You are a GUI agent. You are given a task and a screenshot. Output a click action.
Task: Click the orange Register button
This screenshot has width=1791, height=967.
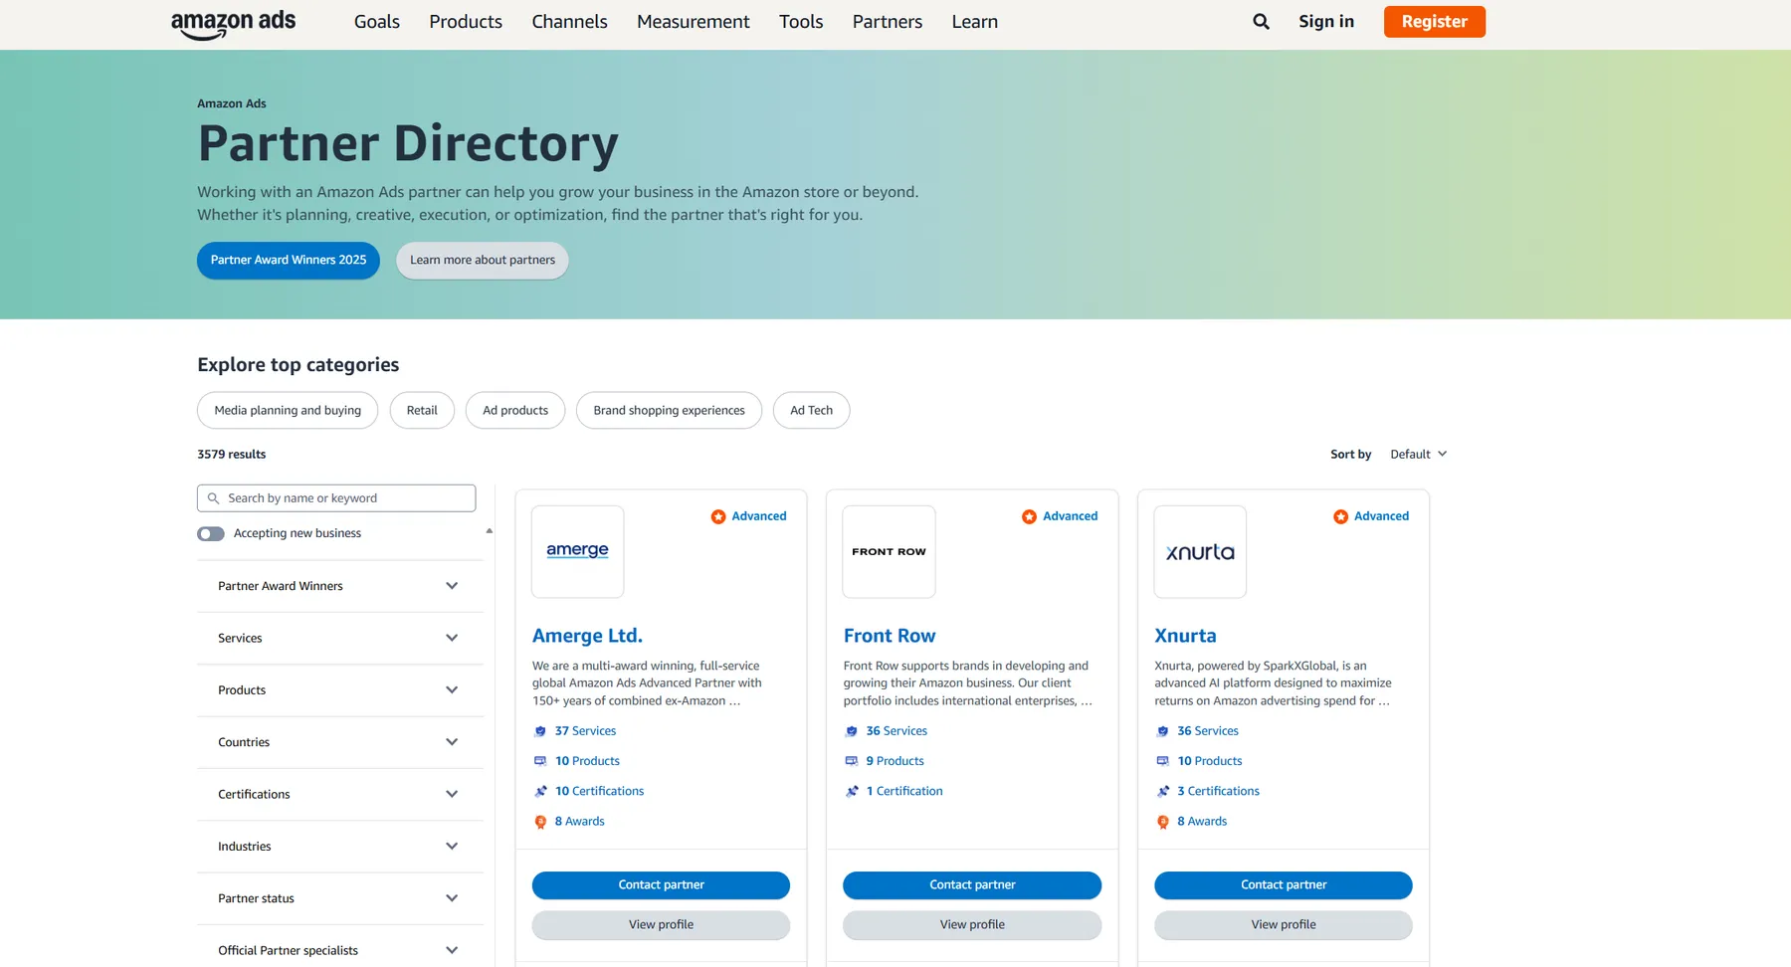coord(1434,22)
